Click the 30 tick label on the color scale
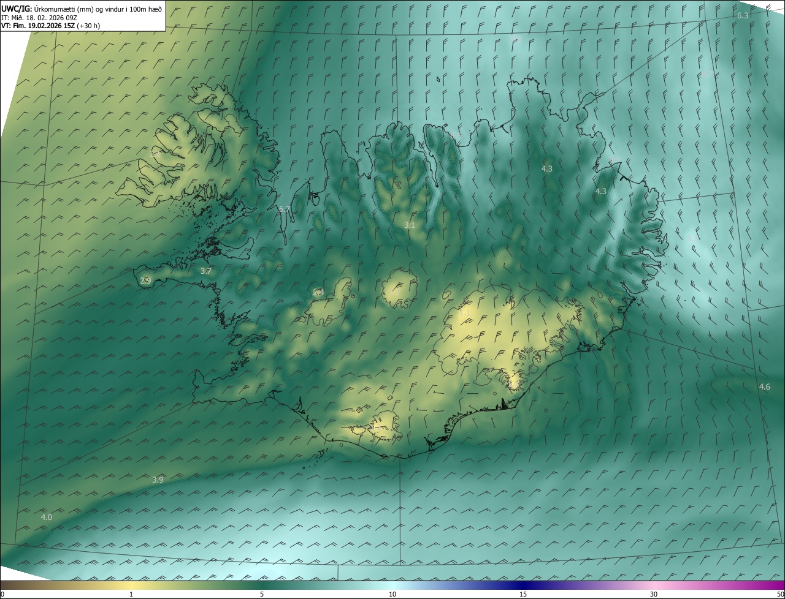The width and height of the screenshot is (785, 599). coord(654,594)
